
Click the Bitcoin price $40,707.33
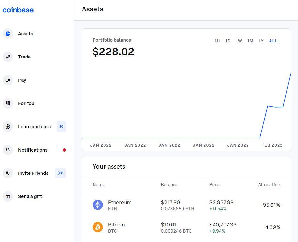click(x=223, y=225)
